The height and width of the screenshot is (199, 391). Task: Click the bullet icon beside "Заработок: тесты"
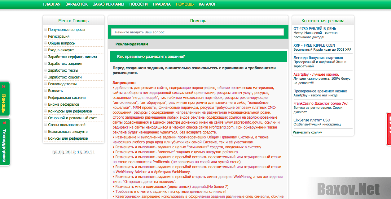tap(46, 70)
